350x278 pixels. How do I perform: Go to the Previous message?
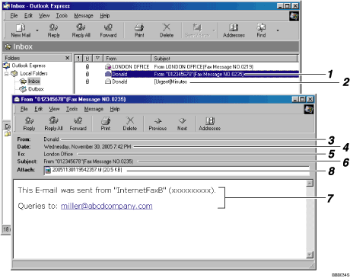157,124
